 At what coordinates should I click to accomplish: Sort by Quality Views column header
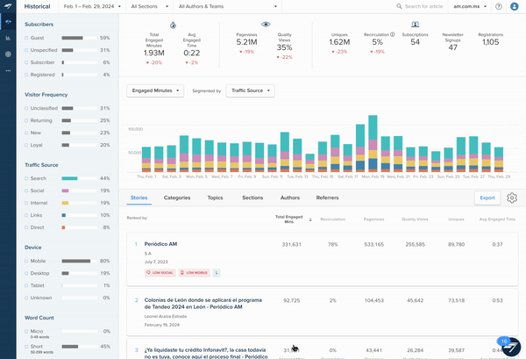tap(415, 219)
